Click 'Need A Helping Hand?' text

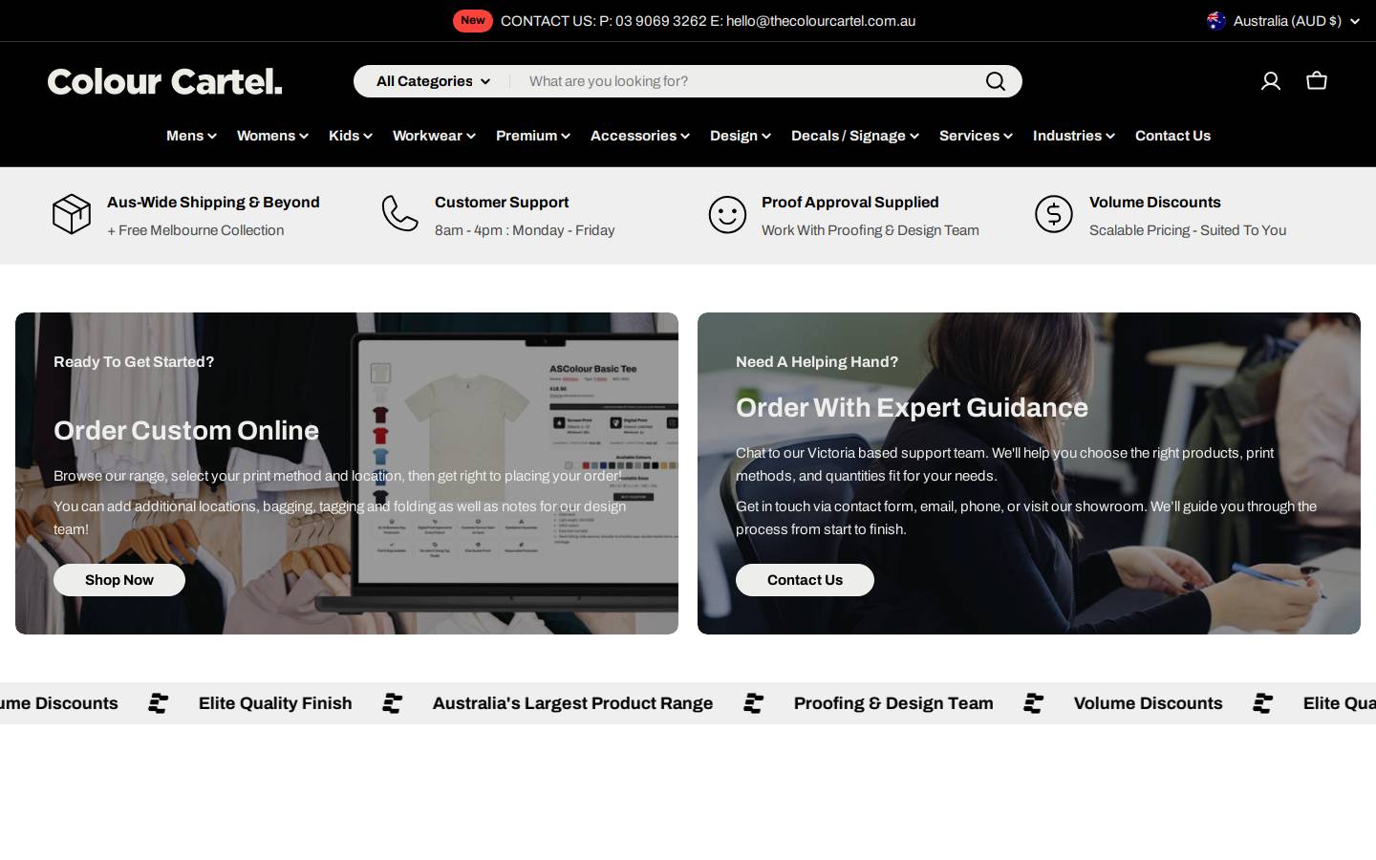817,362
